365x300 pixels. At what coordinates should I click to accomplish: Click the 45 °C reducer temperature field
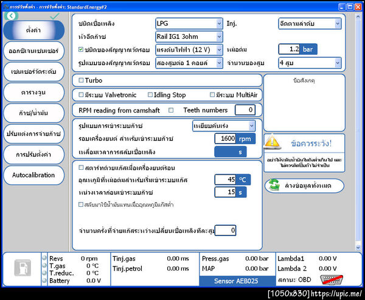(x=225, y=180)
